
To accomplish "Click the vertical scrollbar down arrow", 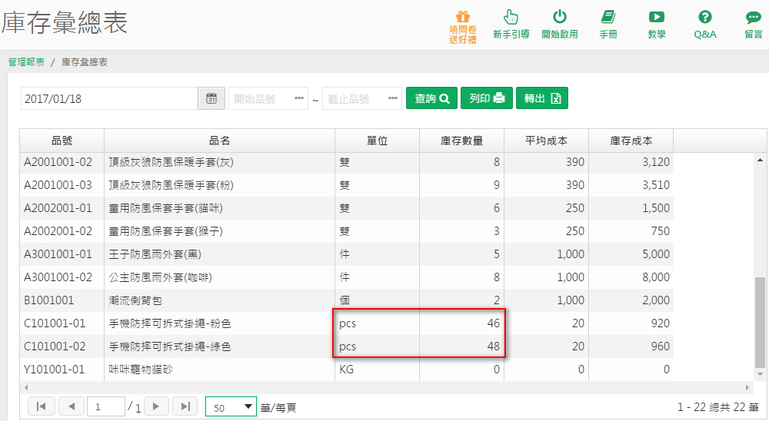I will pos(760,374).
